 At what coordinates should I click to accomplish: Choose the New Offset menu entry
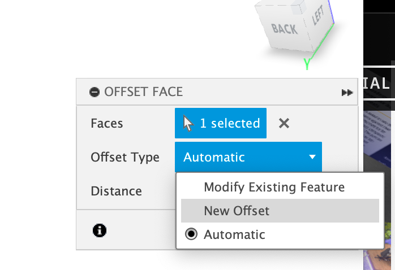click(280, 211)
